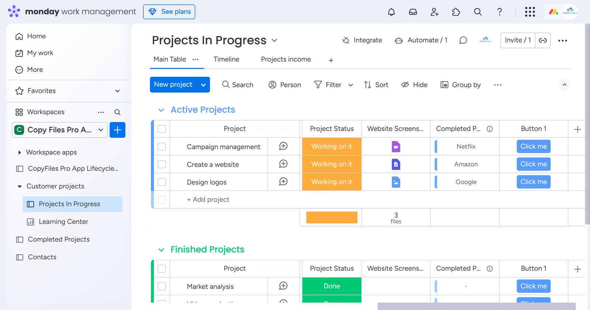
Task: Add item to workspace with blue plus
Action: coord(117,130)
